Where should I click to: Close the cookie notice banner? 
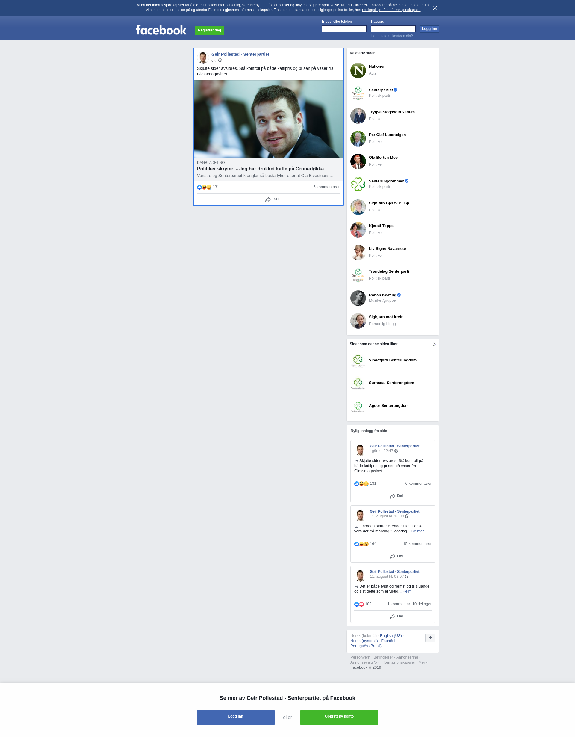(x=435, y=8)
